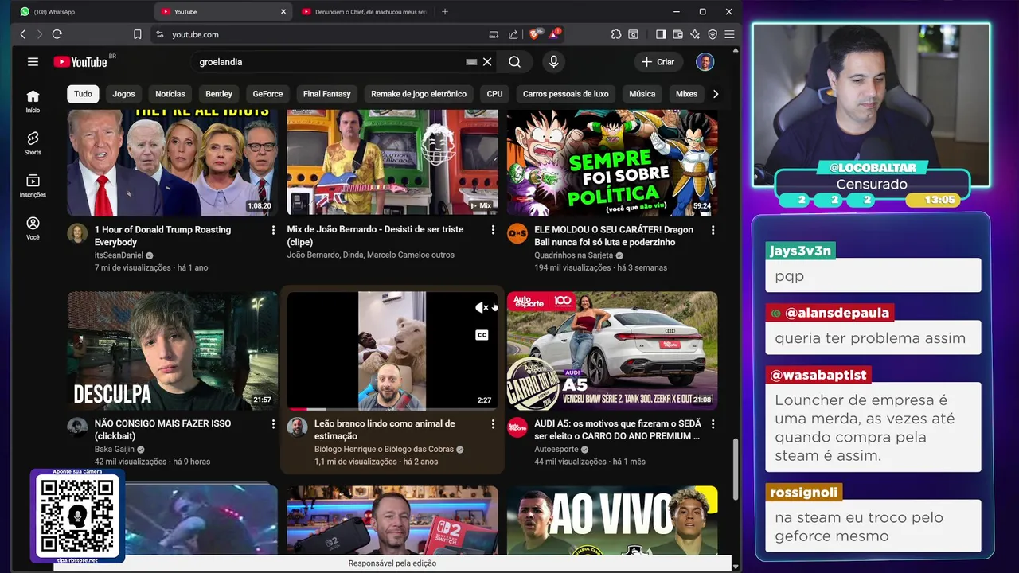This screenshot has height=573, width=1019.
Task: Reload the page
Action: 57,34
